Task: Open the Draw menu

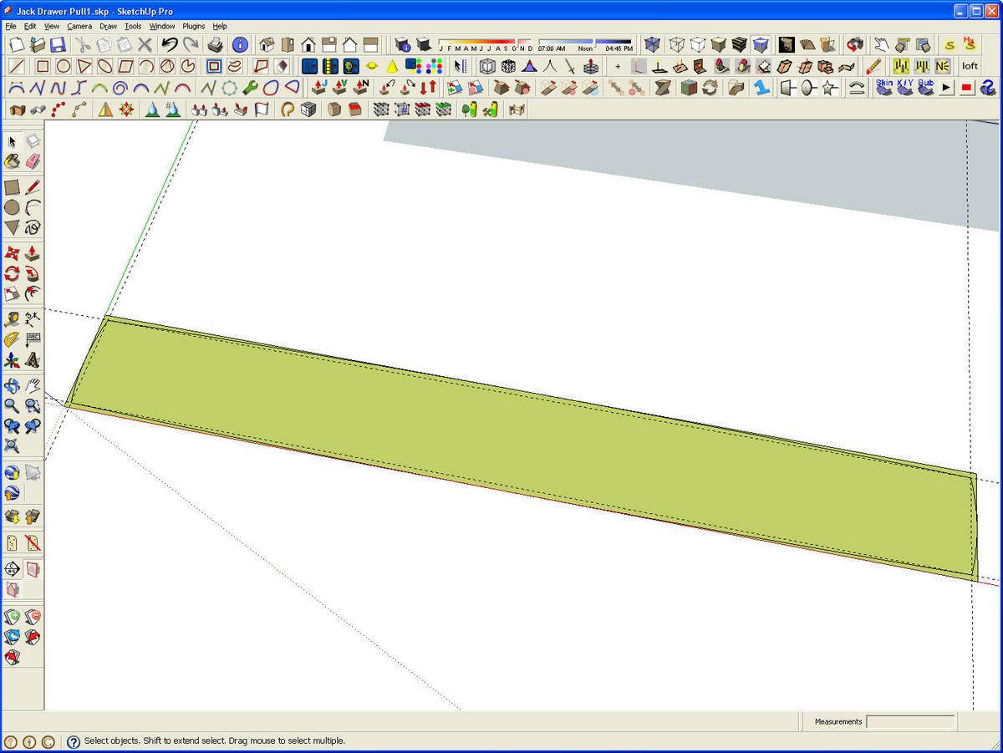Action: pyautogui.click(x=108, y=26)
